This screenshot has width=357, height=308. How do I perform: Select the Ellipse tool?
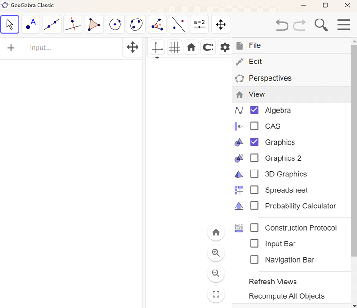pyautogui.click(x=136, y=25)
